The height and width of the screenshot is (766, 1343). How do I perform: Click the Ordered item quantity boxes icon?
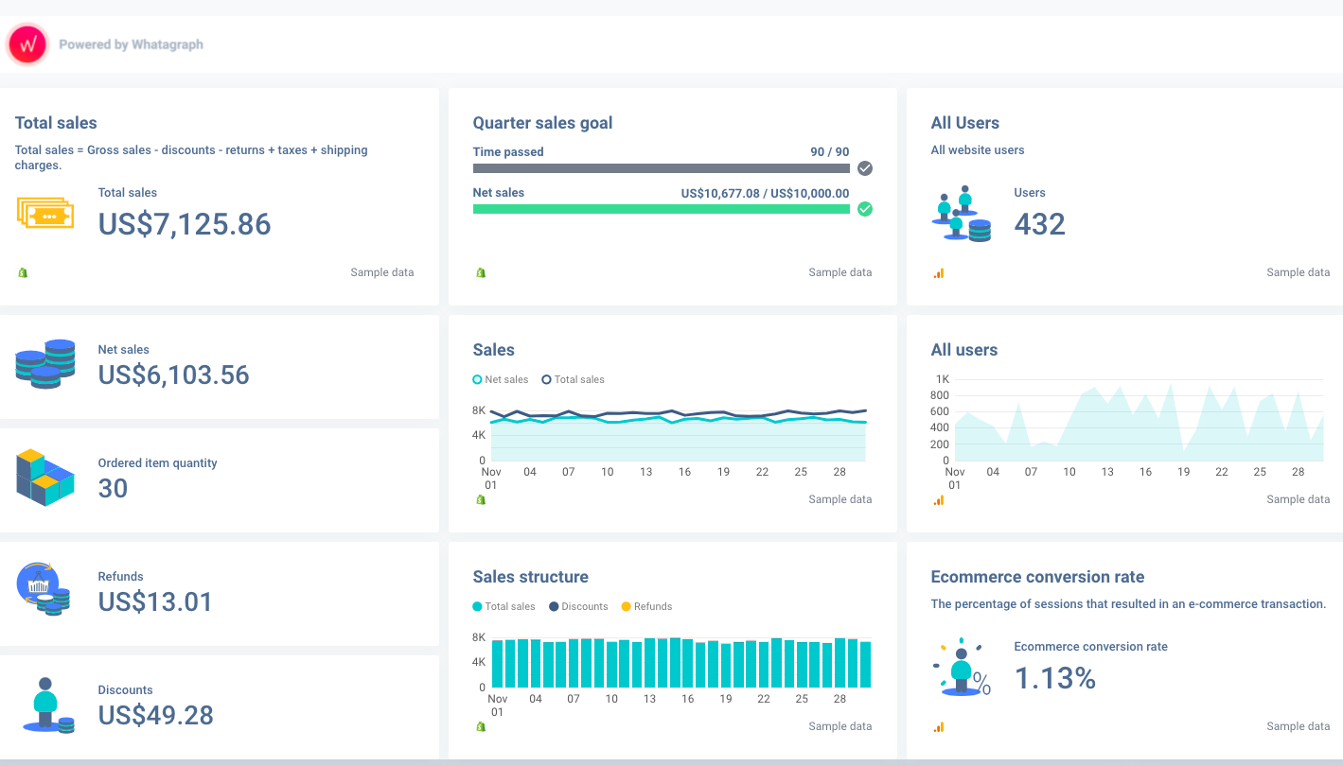pos(44,478)
